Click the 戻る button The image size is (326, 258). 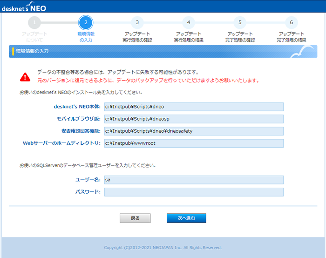tap(135, 218)
